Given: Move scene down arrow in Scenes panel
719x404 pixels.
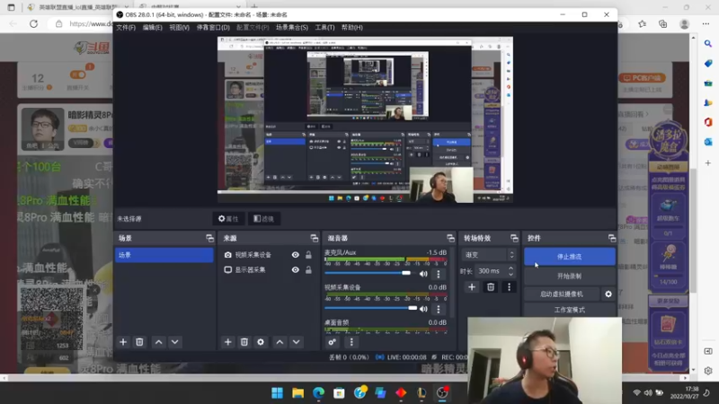Looking at the screenshot, I should (174, 342).
